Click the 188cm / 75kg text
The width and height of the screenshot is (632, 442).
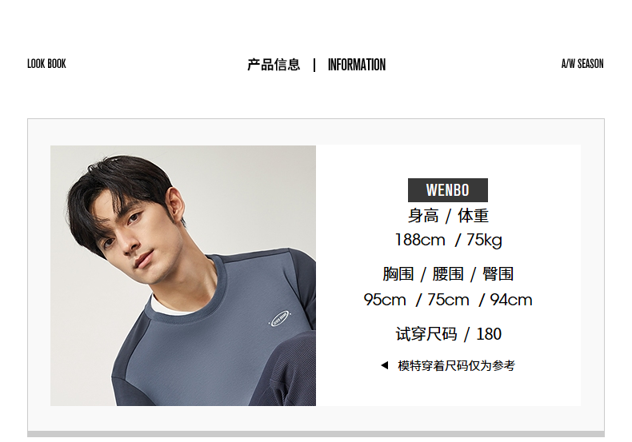[449, 240]
